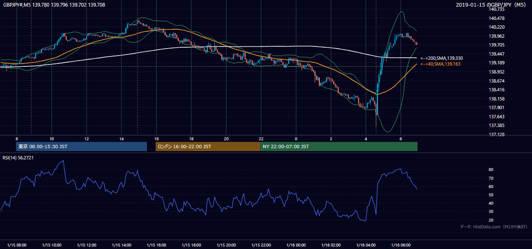Screen dimensions: 532x249
Task: Click the HistData.com data source credit
Action: pos(494,227)
